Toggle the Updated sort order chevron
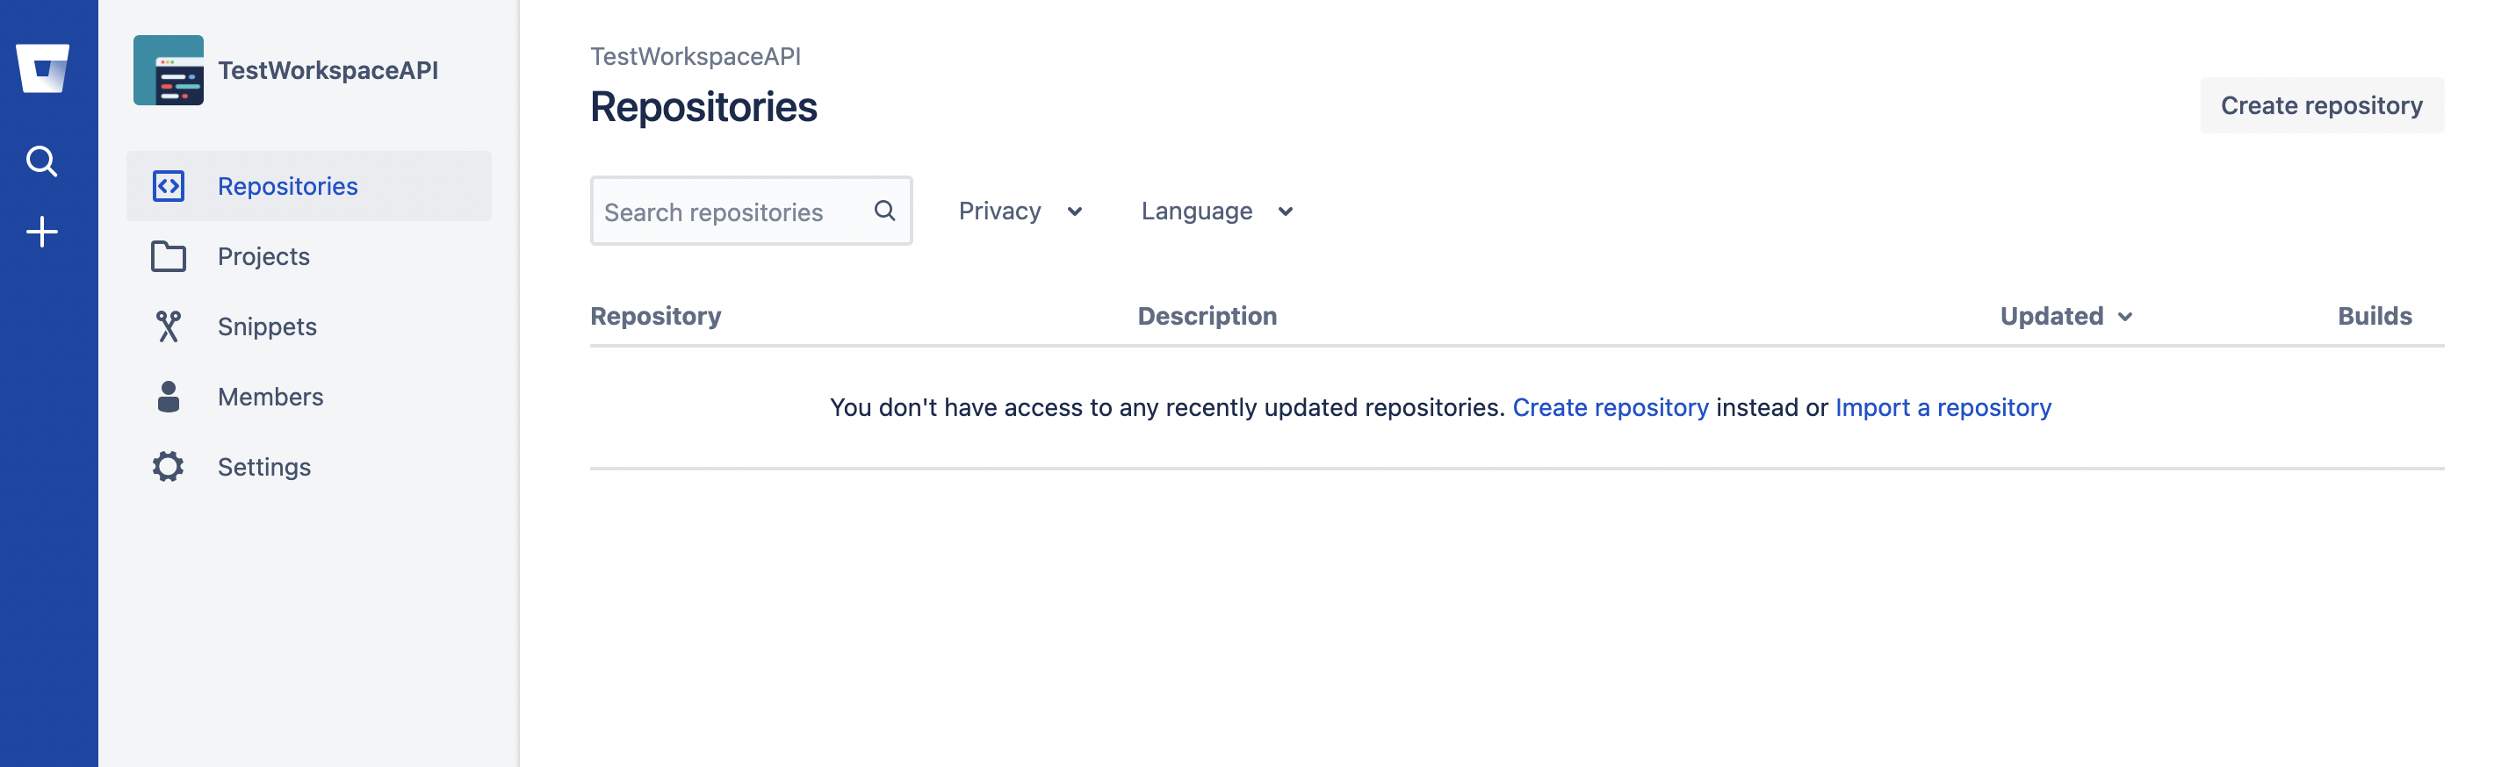2494x767 pixels. (2126, 316)
